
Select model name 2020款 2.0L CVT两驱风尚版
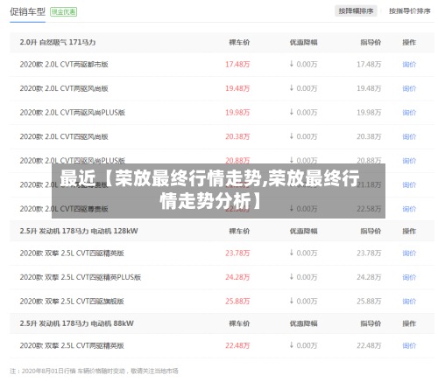click(x=64, y=88)
